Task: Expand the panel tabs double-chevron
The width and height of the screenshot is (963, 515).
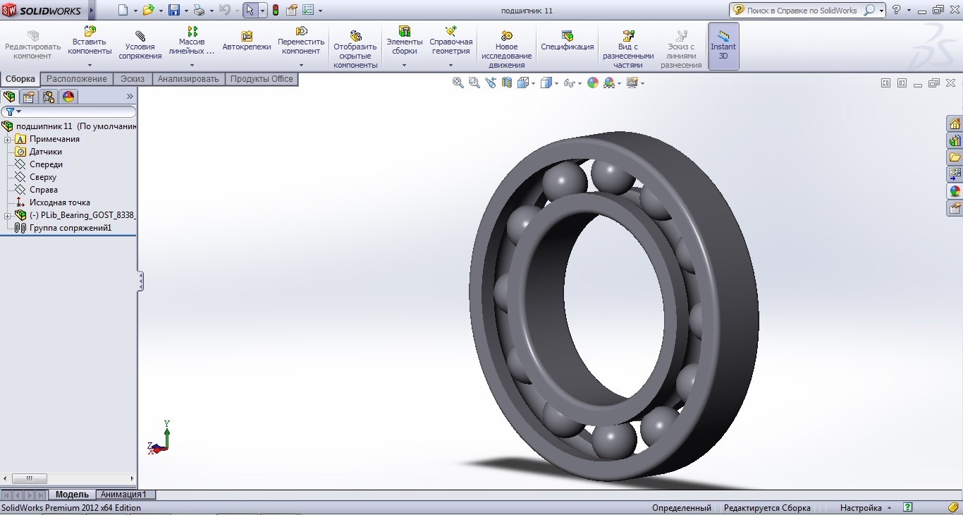Action: pos(130,97)
